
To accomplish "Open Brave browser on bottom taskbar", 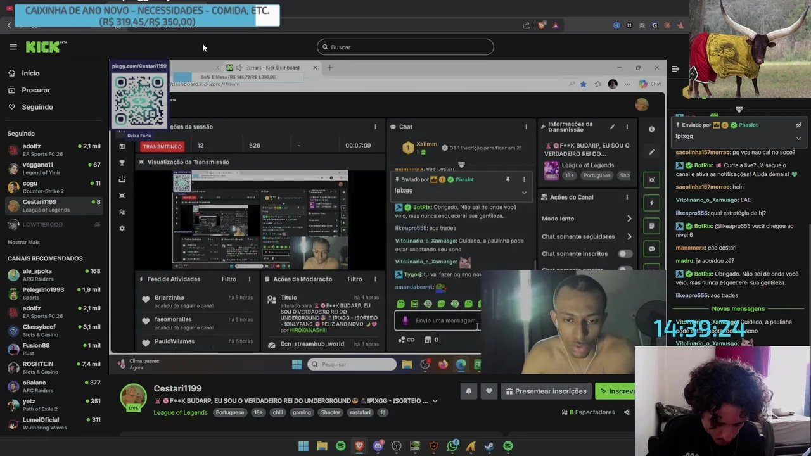I will 359,446.
